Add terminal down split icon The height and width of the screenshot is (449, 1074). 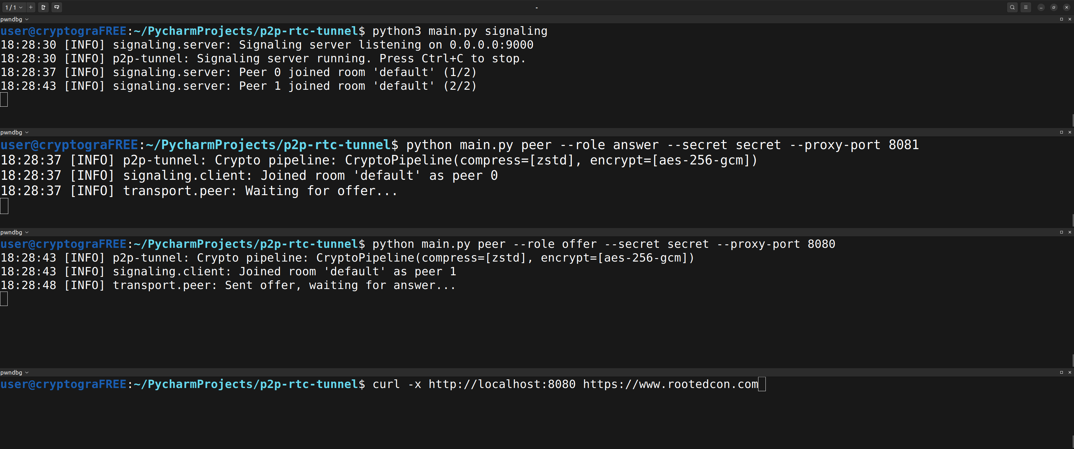tap(57, 7)
